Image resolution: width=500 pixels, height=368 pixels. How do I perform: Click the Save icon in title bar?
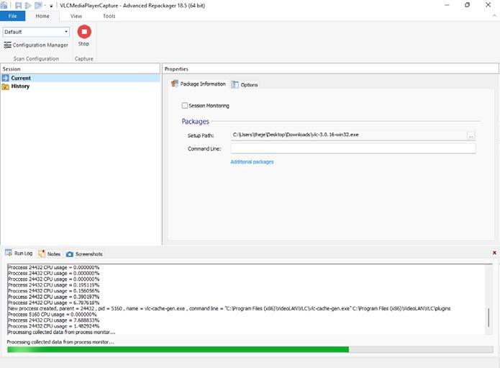click(x=19, y=6)
